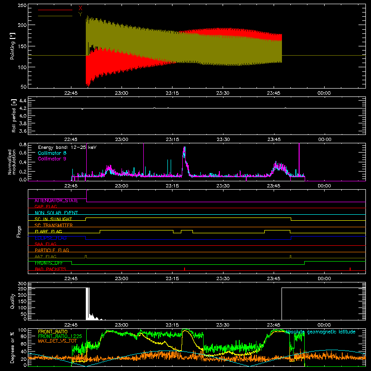Image resolution: width=371 pixels, height=371 pixels.
Task: Click the BAD_PACKETS flag label
Action: click(50, 269)
